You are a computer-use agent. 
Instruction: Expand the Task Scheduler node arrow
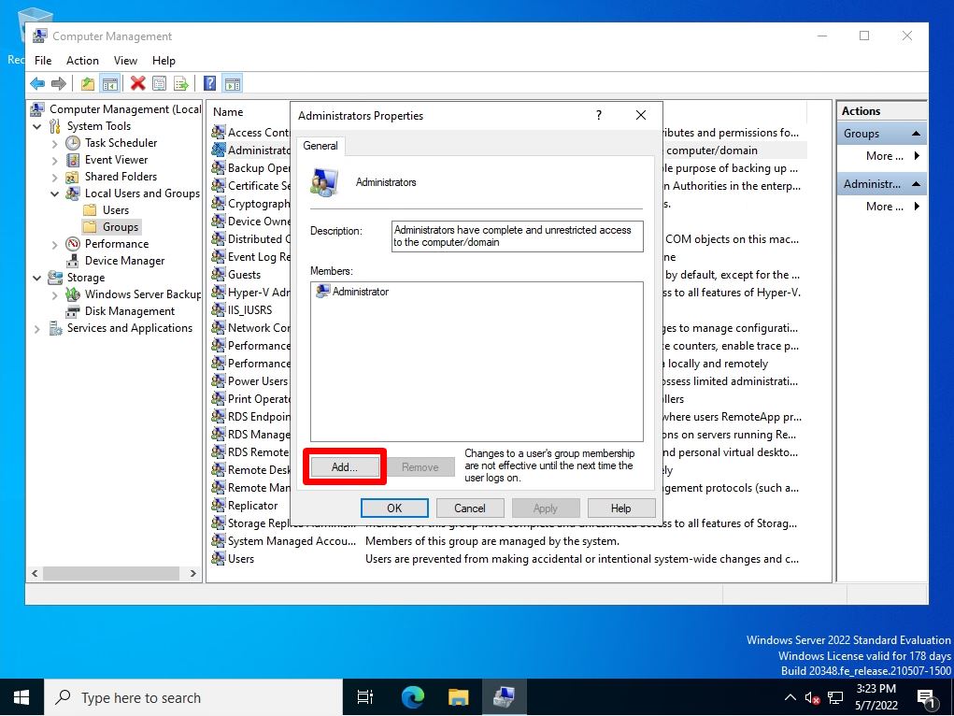pos(55,144)
